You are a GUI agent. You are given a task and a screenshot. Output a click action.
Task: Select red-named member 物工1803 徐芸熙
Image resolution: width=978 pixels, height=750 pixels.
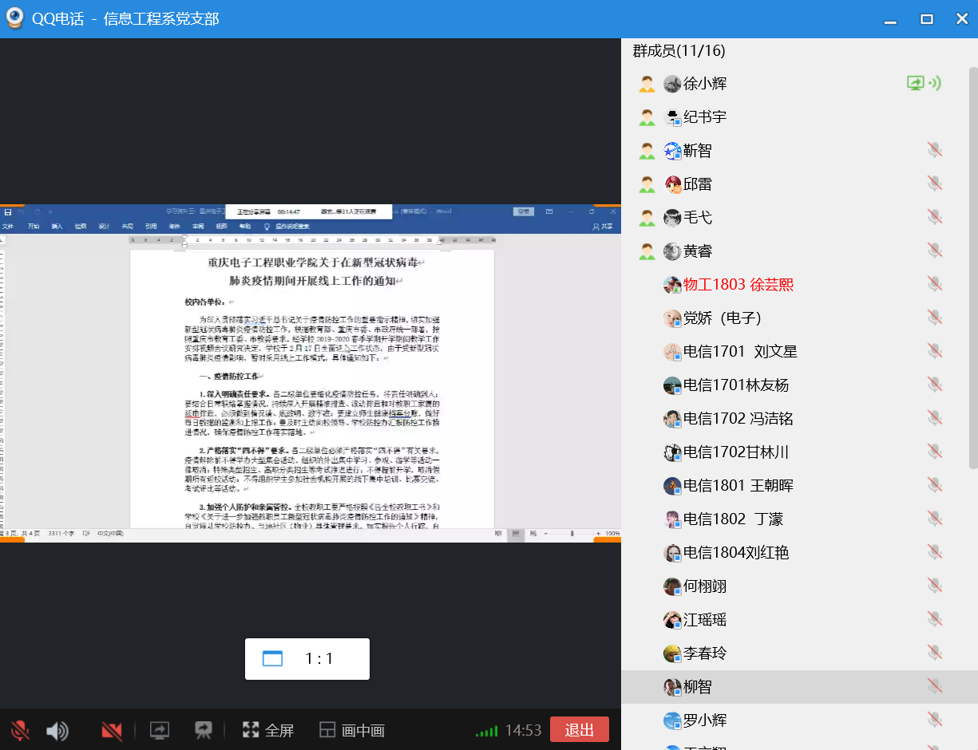738,285
